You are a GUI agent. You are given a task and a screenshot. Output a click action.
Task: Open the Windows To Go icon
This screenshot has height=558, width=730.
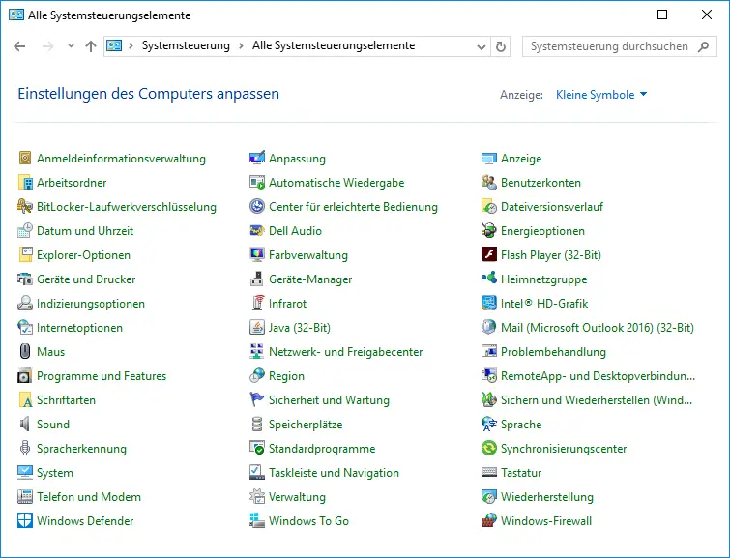[x=257, y=520]
